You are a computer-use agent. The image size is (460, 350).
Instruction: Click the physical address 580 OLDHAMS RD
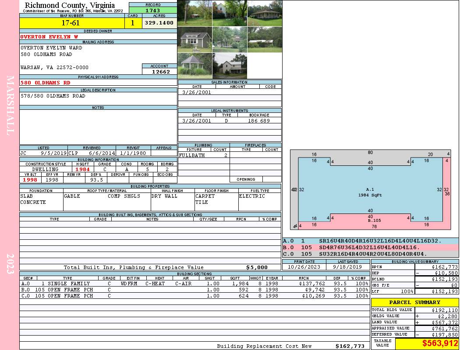pyautogui.click(x=45, y=82)
